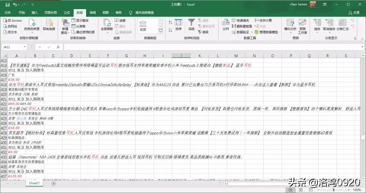Expand the data types gallery more arrow
The height and width of the screenshot is (193, 366).
point(161,31)
